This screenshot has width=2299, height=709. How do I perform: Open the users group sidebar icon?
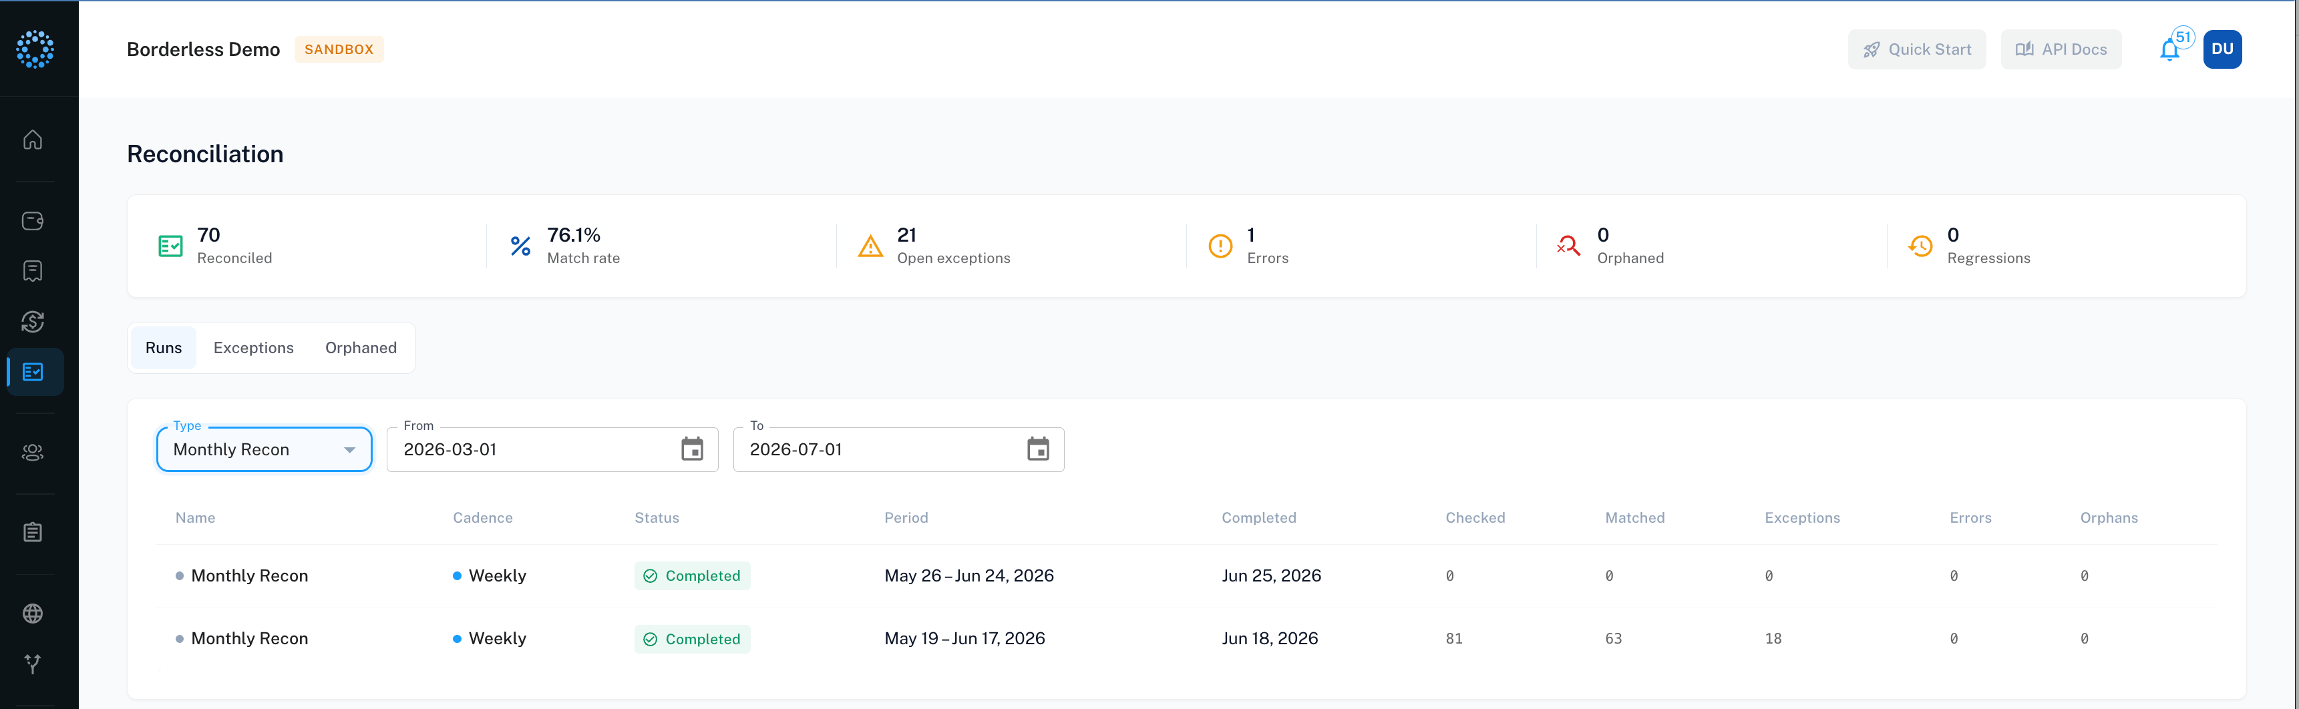click(33, 453)
